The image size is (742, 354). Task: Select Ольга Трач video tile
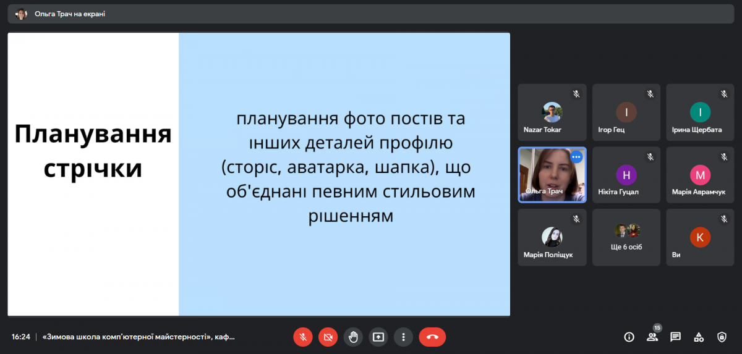[x=552, y=175]
